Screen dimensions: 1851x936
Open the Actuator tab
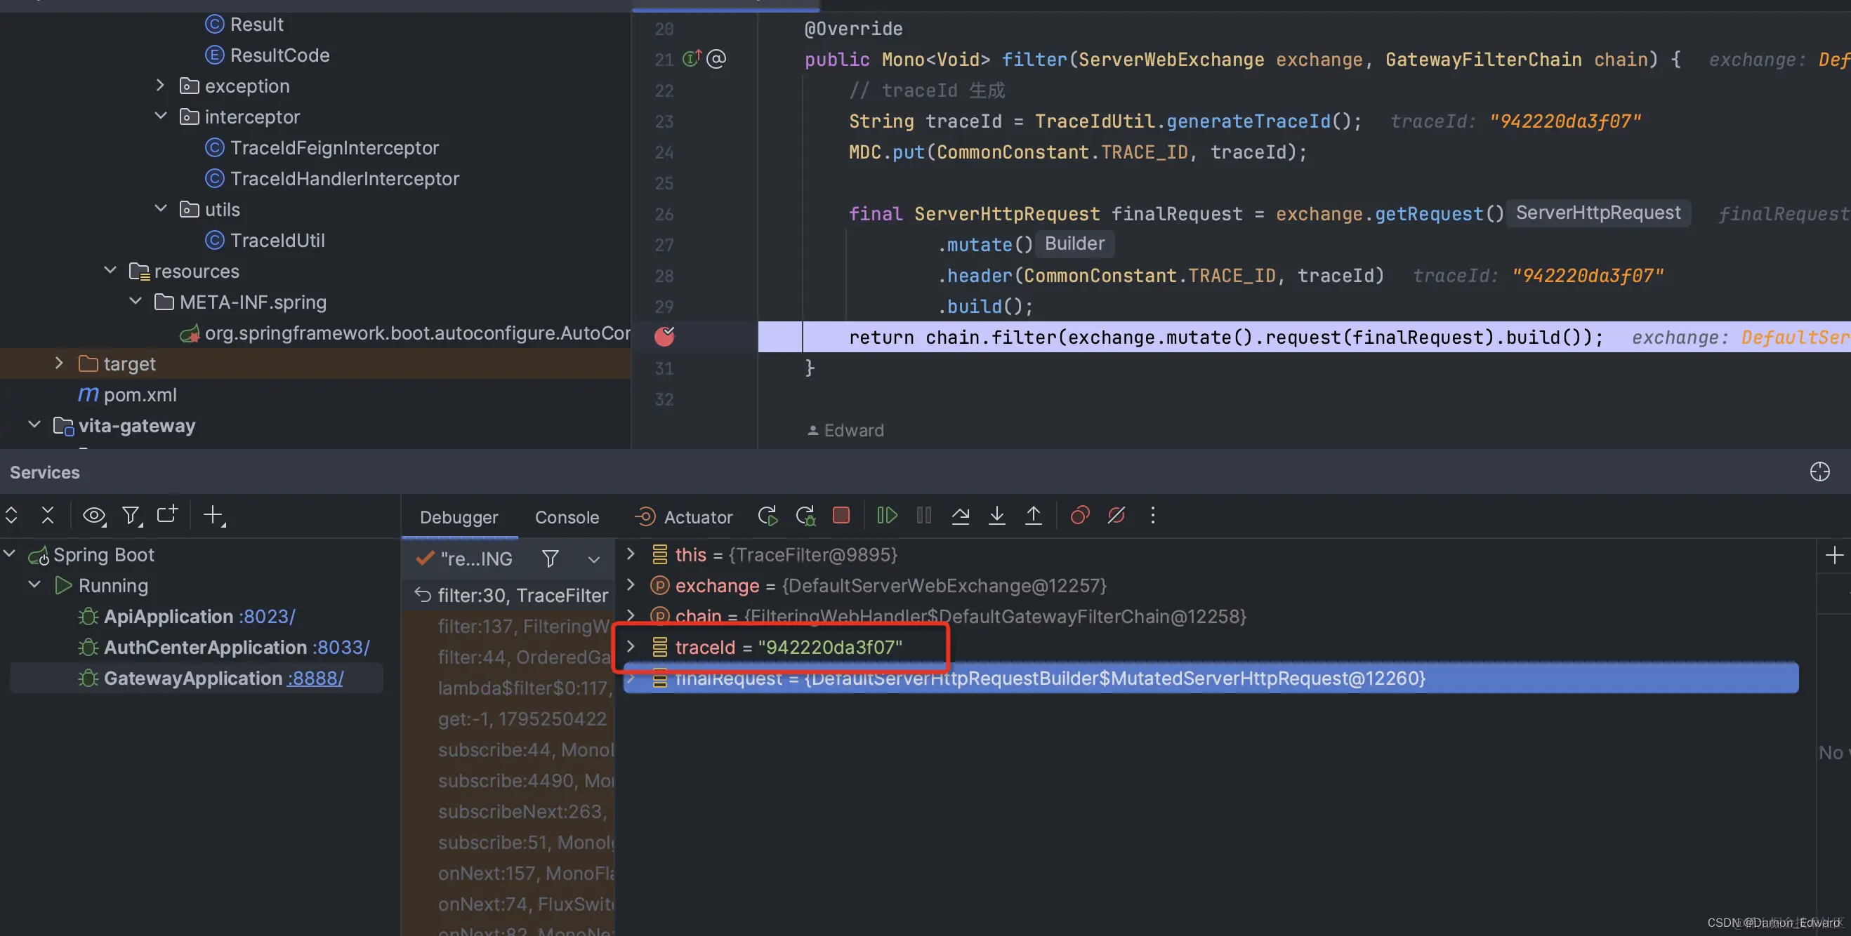click(x=683, y=517)
